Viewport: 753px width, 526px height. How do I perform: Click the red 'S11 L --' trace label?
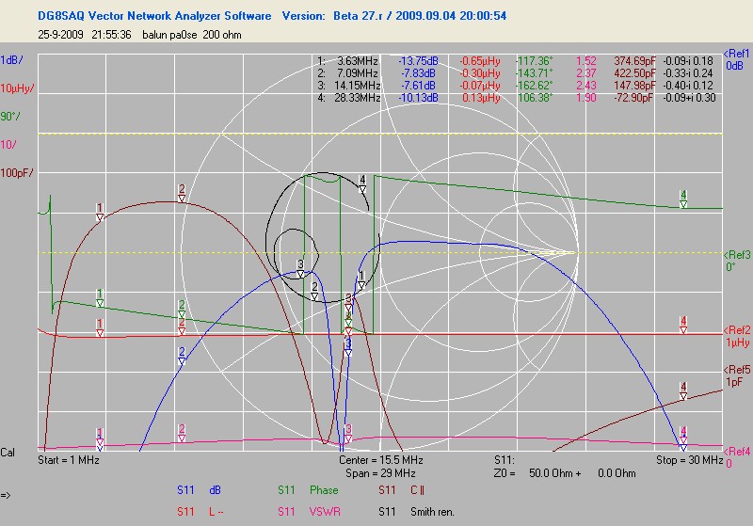click(200, 512)
